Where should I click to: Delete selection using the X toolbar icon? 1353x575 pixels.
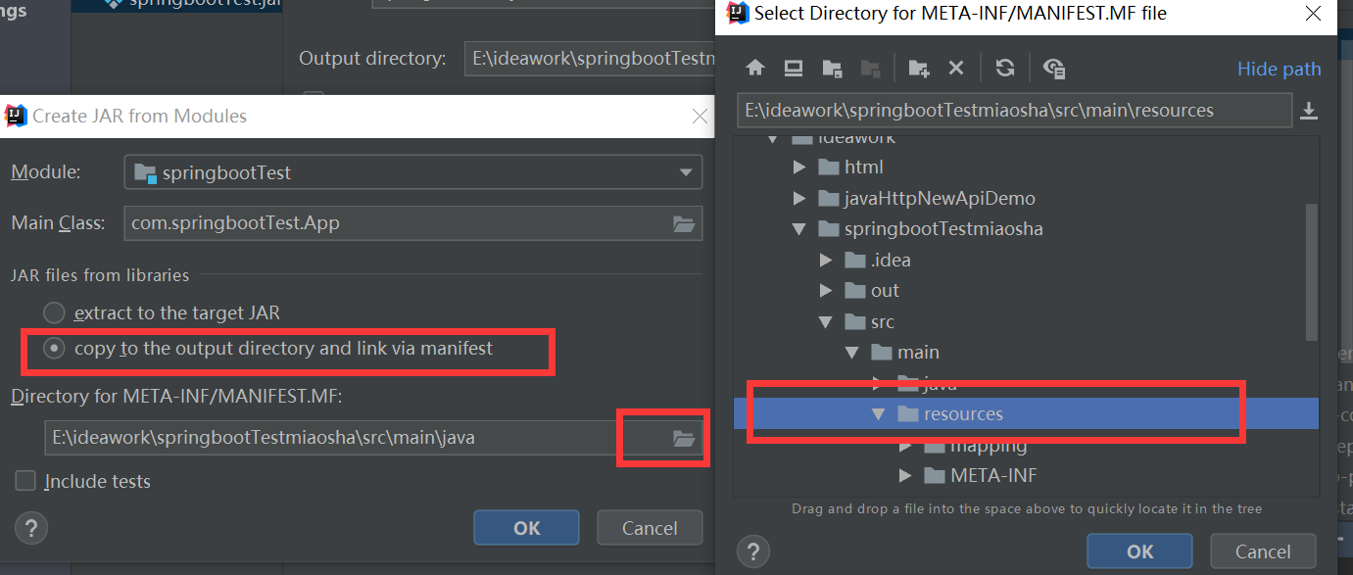(x=956, y=68)
